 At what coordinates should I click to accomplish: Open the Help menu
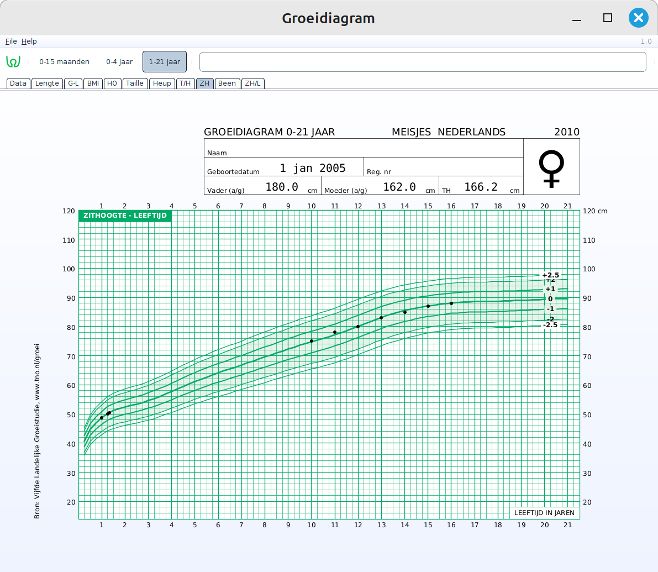pos(29,41)
